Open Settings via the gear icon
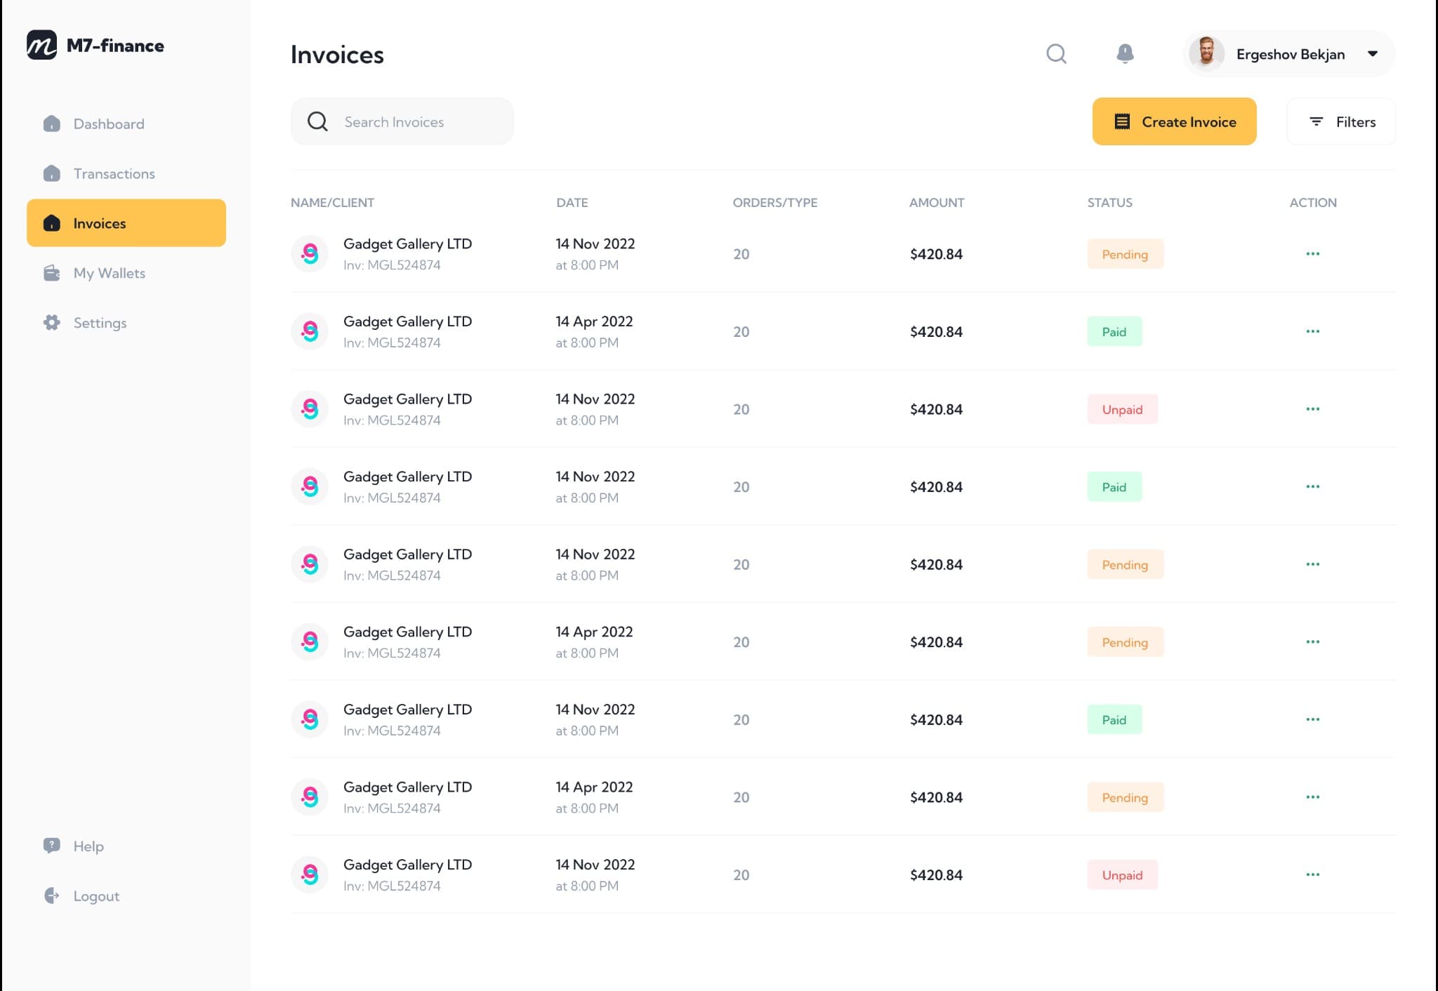 click(x=52, y=323)
